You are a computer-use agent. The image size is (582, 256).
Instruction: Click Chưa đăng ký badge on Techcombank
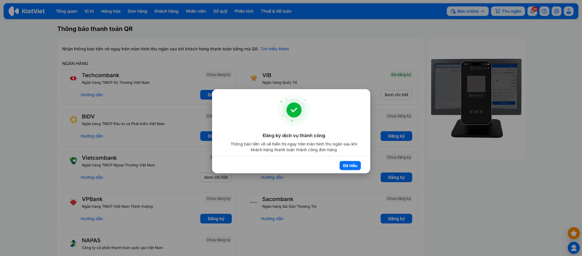[x=219, y=75]
